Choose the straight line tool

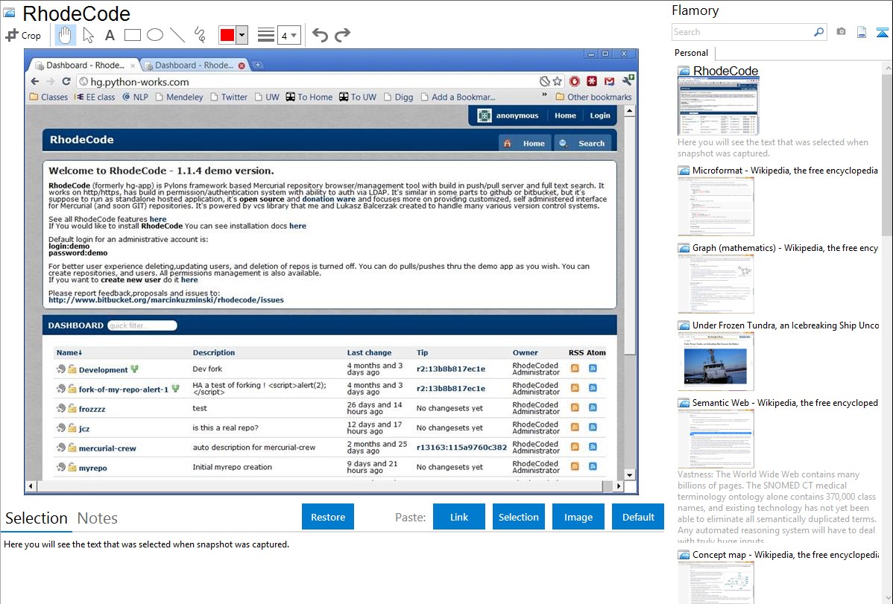point(177,35)
